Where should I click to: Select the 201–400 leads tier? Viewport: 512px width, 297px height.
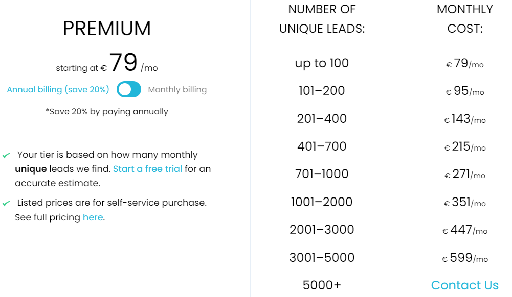[x=322, y=118]
